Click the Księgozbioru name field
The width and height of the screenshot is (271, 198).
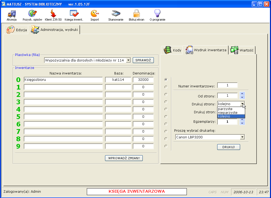63,80
